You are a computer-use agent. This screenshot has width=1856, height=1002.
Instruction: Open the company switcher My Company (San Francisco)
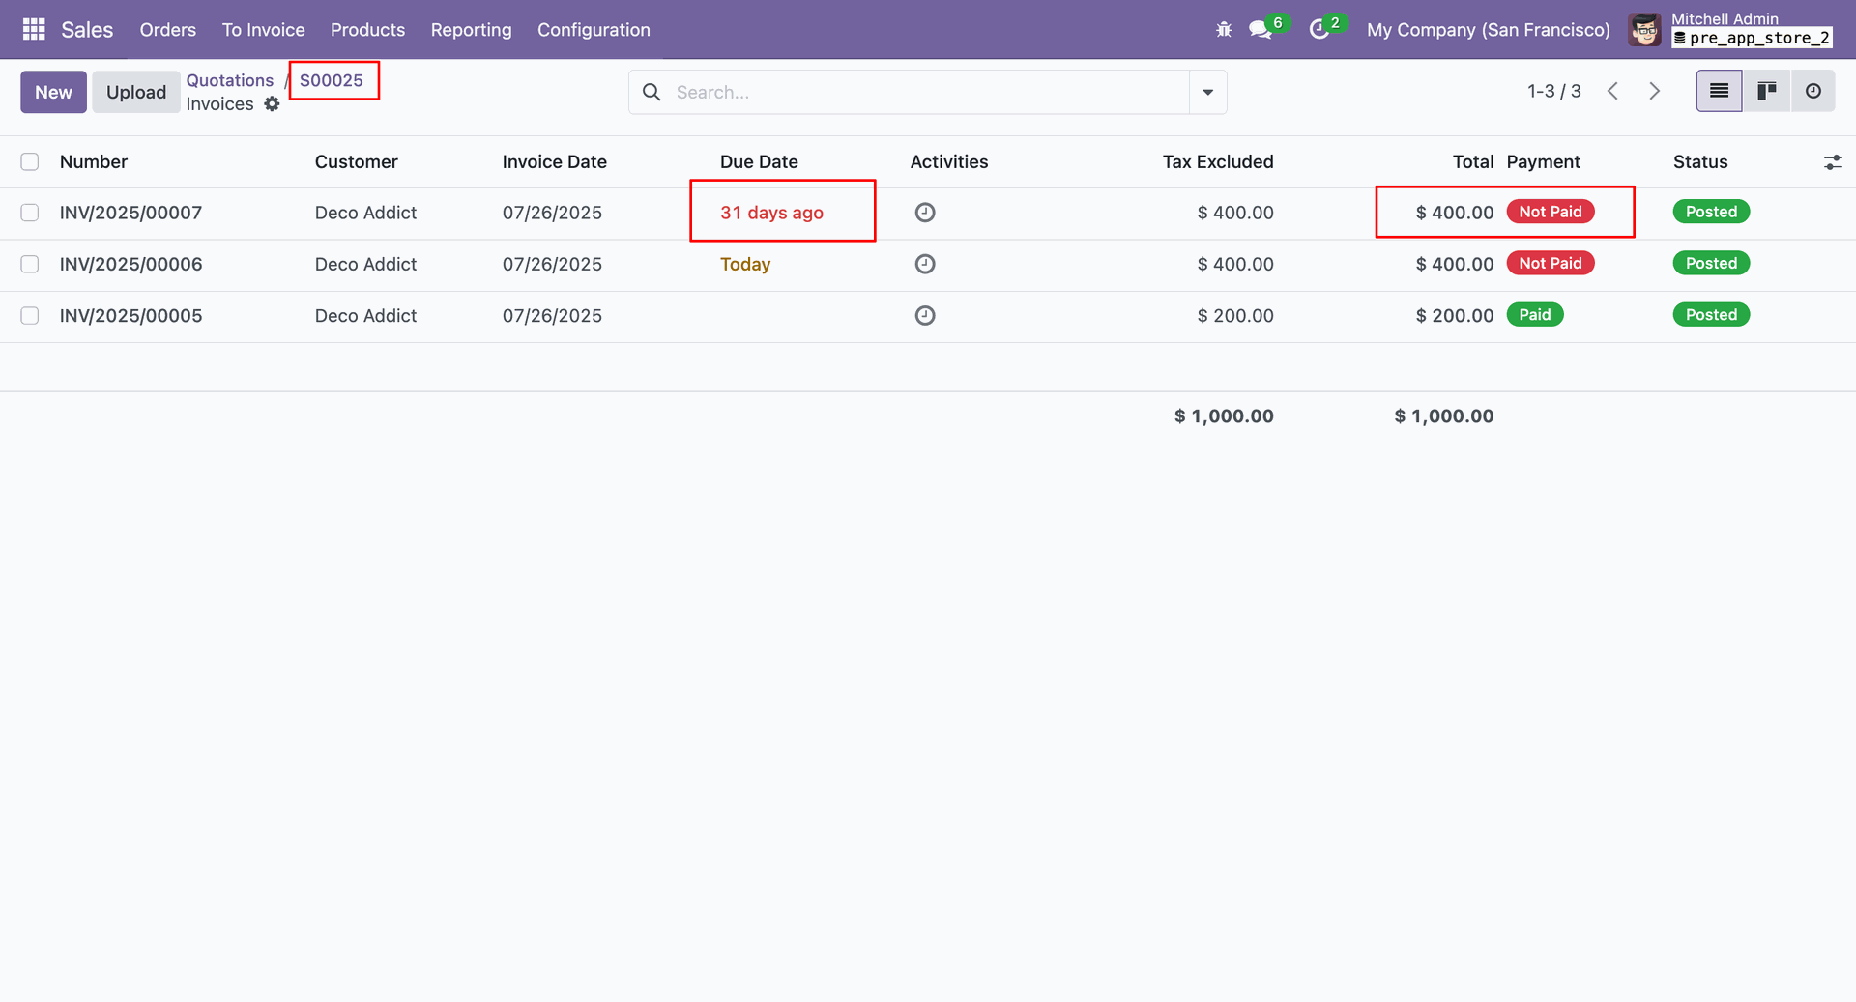[1488, 30]
